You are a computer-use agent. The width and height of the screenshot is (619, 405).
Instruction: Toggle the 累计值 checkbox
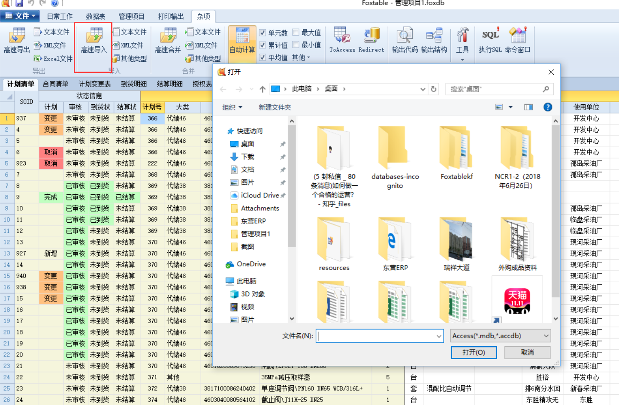pyautogui.click(x=263, y=45)
